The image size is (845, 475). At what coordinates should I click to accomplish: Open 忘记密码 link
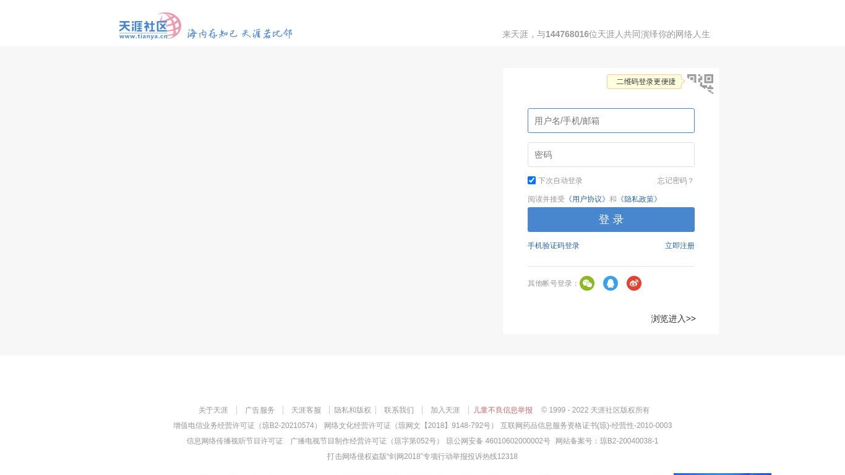coord(676,181)
